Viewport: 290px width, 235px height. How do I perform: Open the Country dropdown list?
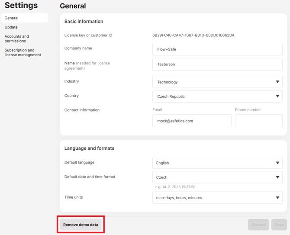click(217, 97)
